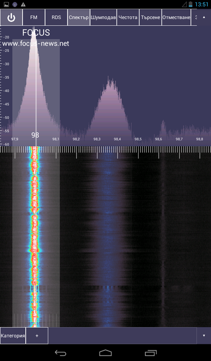The image size is (211, 361).
Task: Tune to the 98,8 frequency label
Action: click(x=199, y=139)
